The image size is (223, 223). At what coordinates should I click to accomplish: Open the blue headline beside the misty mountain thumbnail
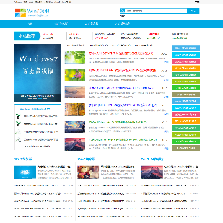(x=121, y=88)
